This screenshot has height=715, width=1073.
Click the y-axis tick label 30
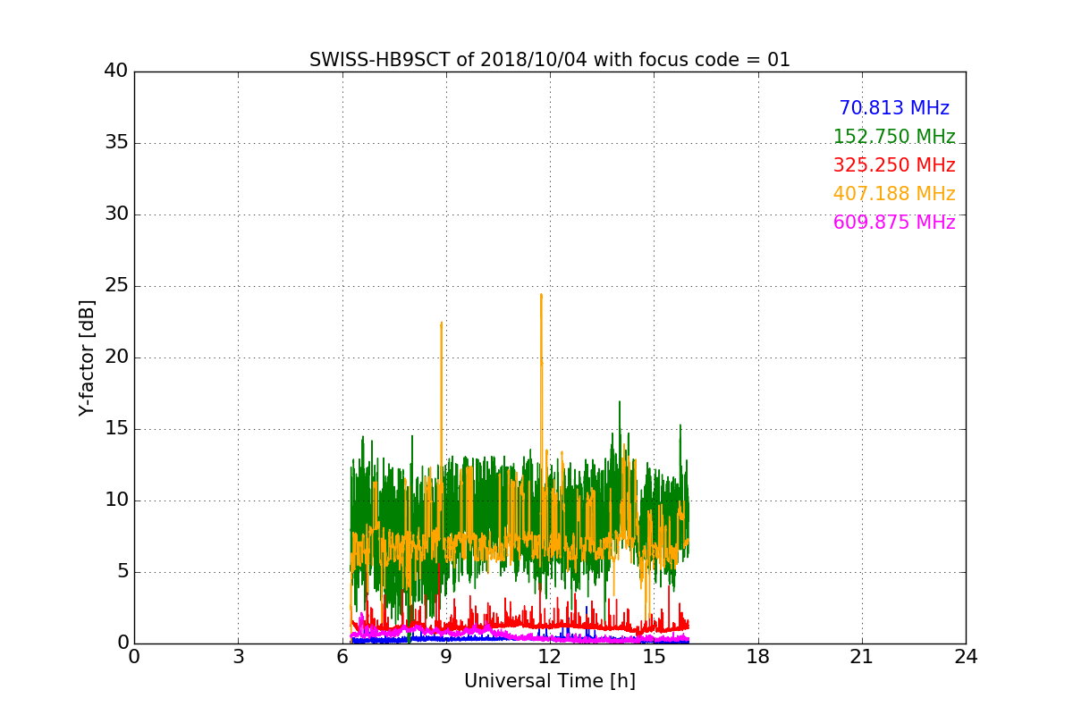(x=116, y=214)
